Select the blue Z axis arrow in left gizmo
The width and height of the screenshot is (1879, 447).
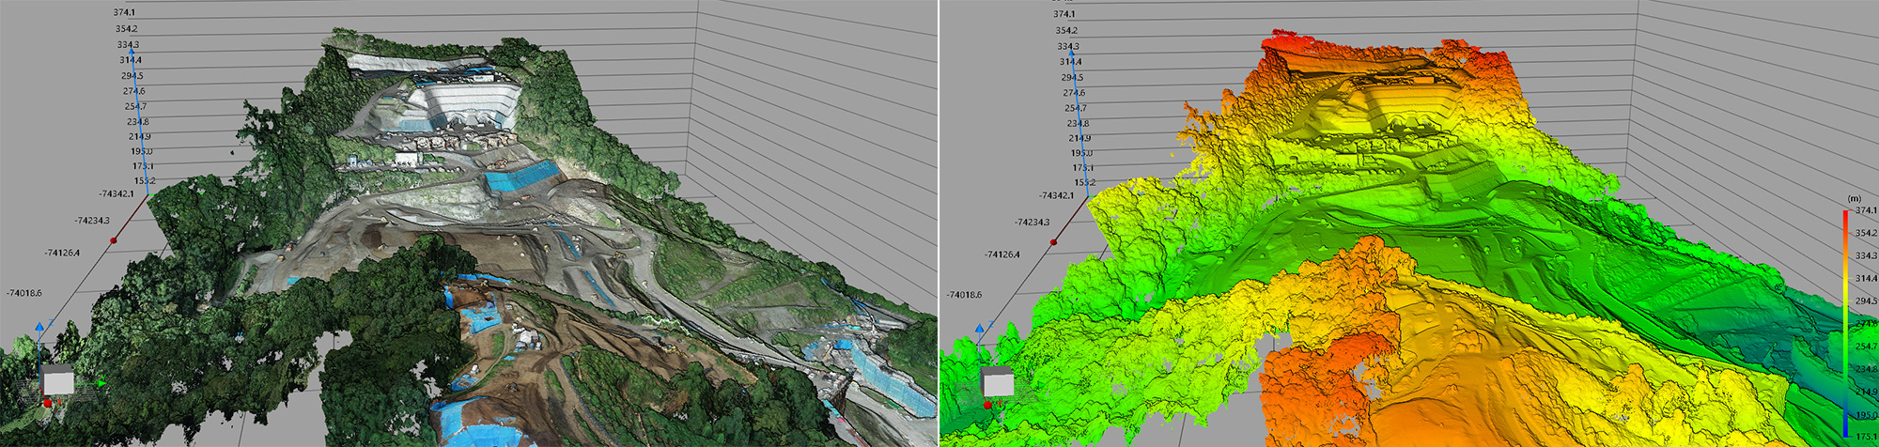[39, 326]
